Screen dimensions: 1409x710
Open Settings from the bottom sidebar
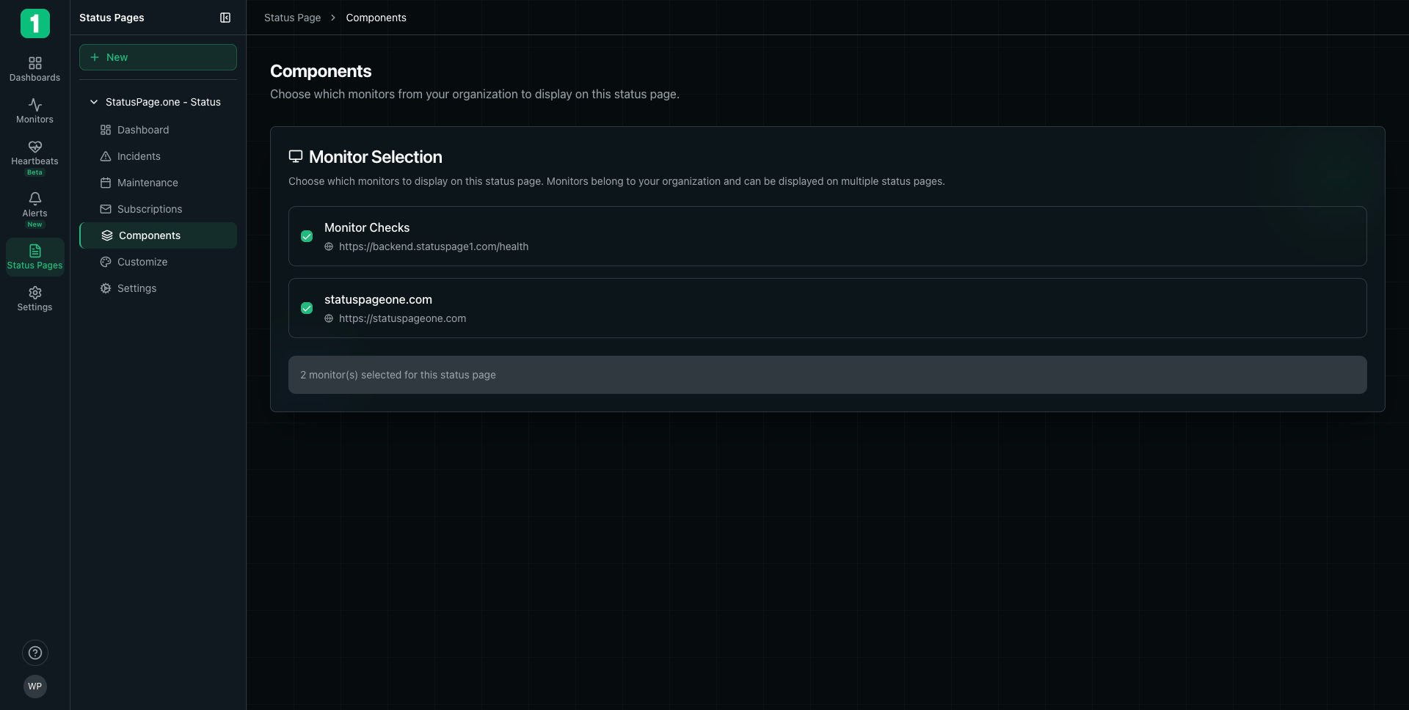pos(34,298)
